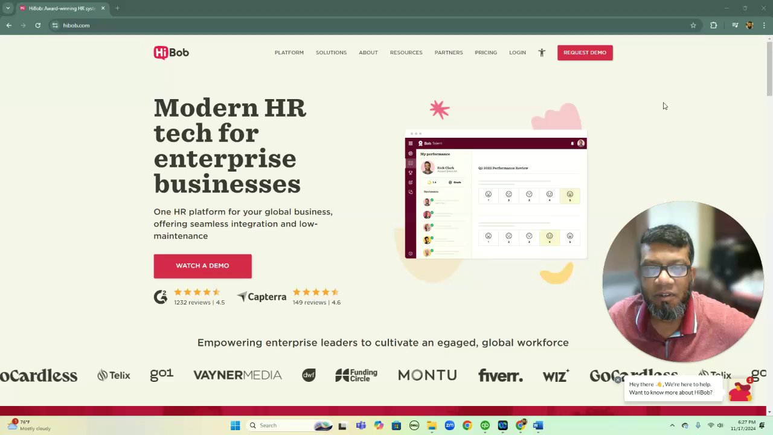
Task: Open the Wi-Fi network tray icon
Action: click(711, 425)
